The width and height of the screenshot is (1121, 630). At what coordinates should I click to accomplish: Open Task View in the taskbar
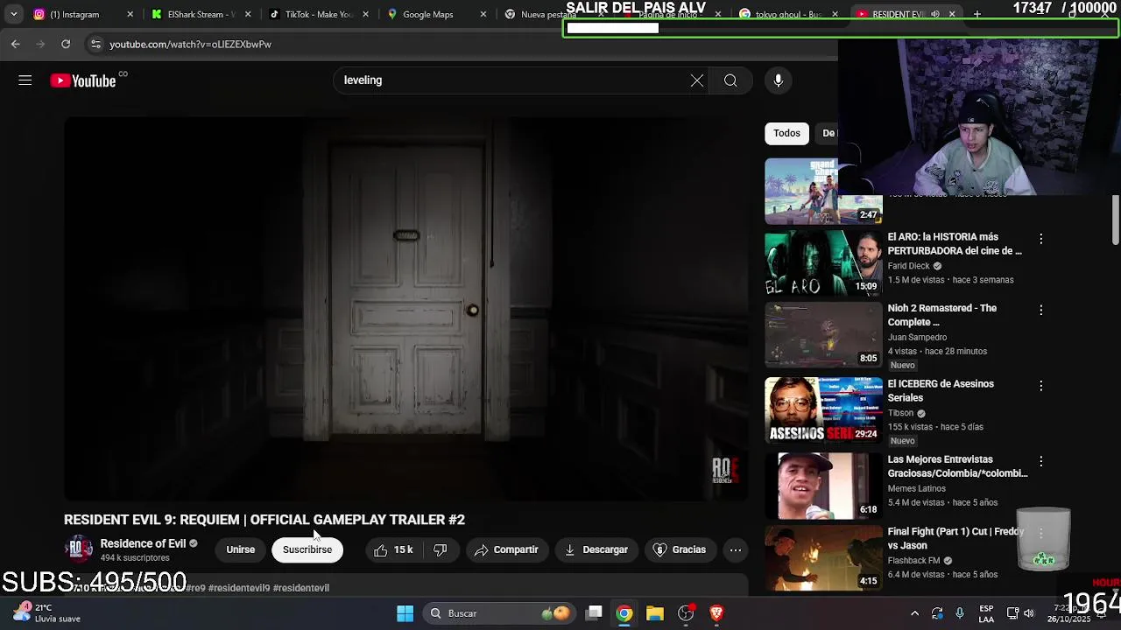[x=594, y=613]
